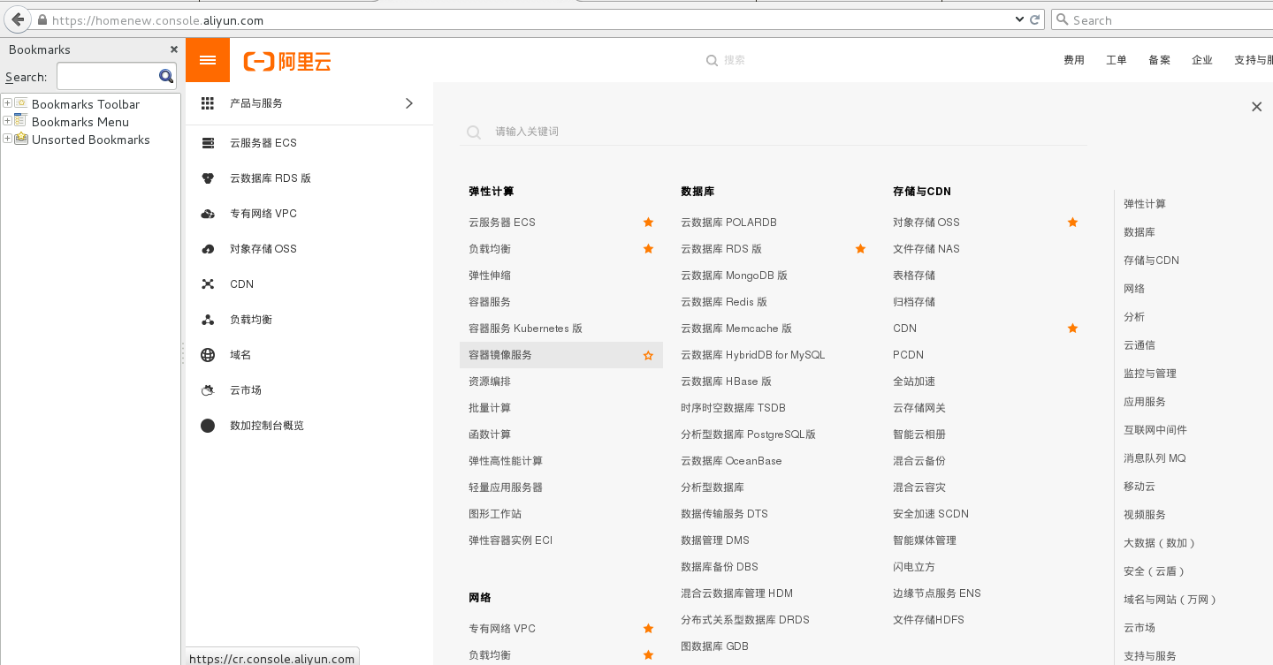Click the 云市场 icon in sidebar

coord(208,390)
